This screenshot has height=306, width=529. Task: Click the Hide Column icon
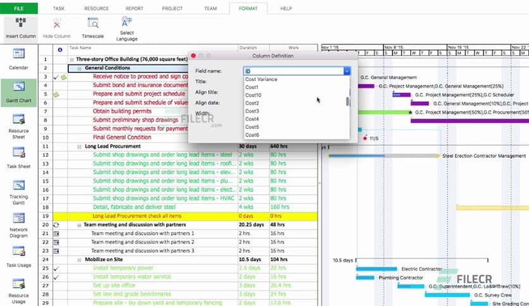point(57,24)
